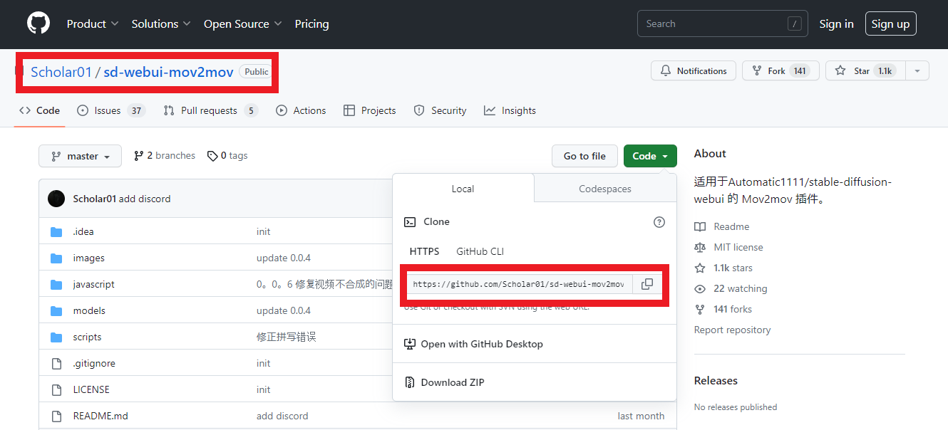Focus the Search input field
948x430 pixels.
[x=722, y=23]
